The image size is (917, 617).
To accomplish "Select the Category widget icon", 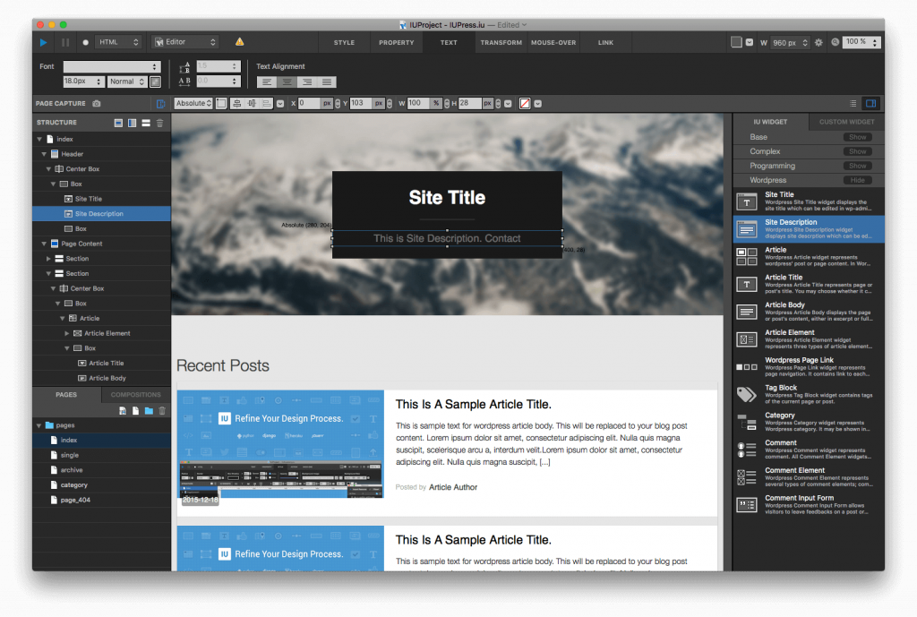I will click(x=746, y=423).
